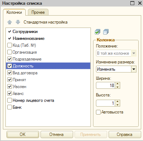Open the Изменение размера dropdown arrow

point(134,69)
